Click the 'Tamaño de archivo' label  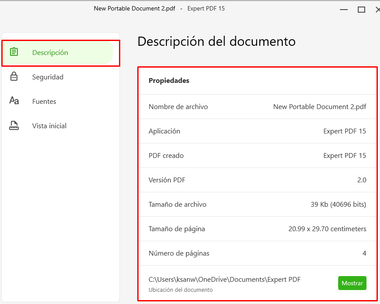coord(177,205)
